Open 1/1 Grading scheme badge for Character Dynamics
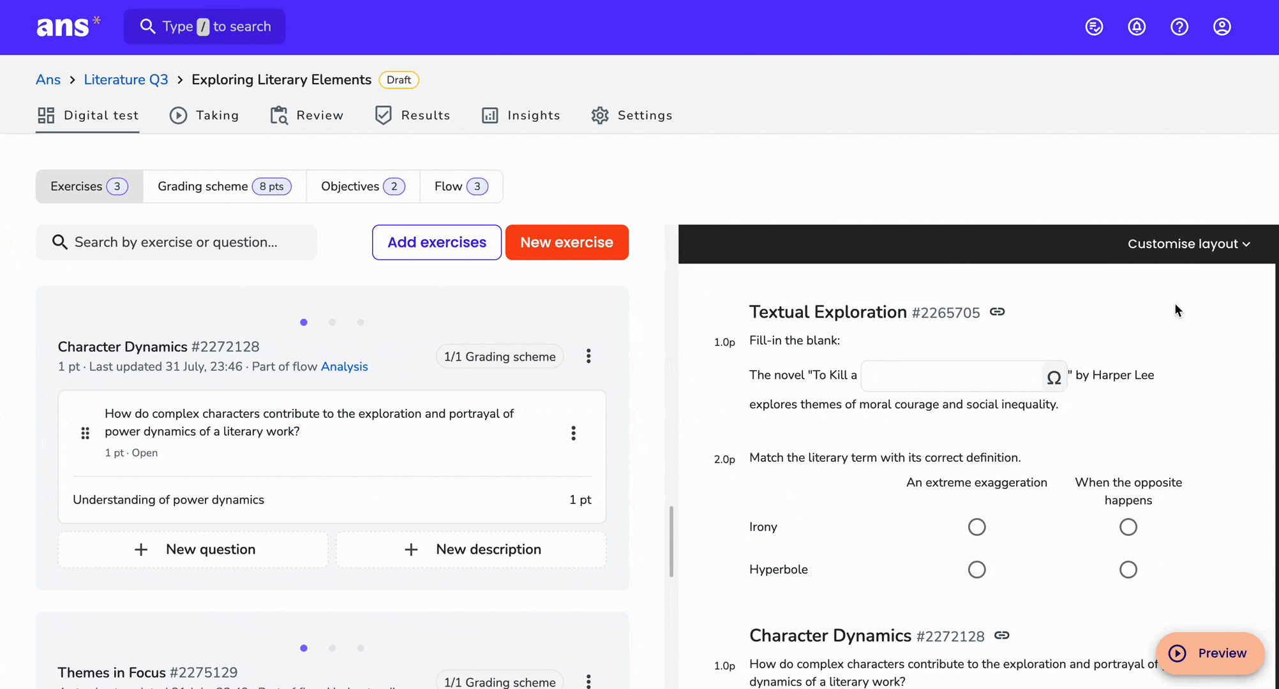1279x689 pixels. [x=500, y=357]
